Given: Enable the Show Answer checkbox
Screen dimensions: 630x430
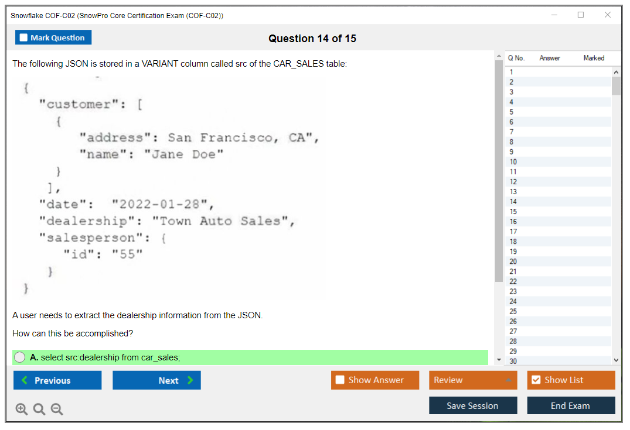Looking at the screenshot, I should 340,380.
